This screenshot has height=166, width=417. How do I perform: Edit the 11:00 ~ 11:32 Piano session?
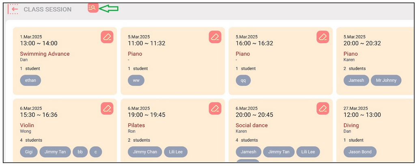pos(215,37)
